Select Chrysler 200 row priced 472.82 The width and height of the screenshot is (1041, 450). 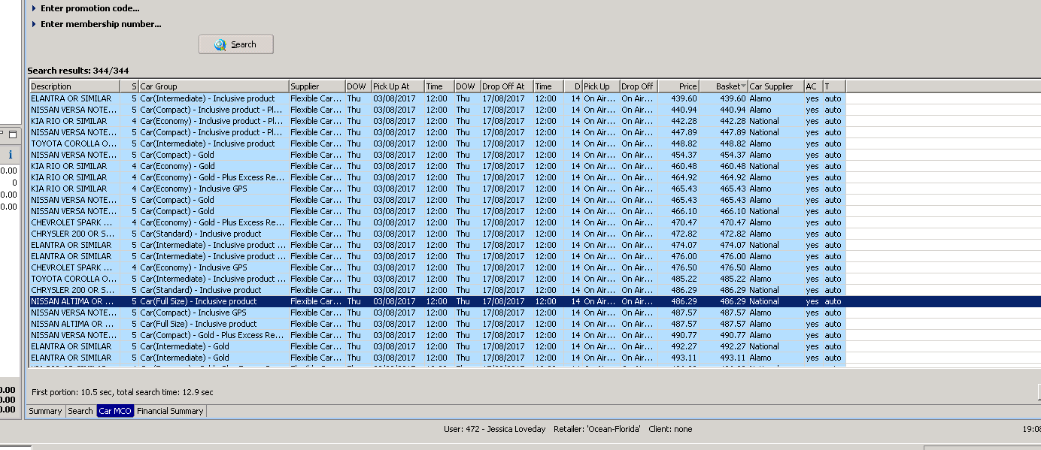point(437,234)
